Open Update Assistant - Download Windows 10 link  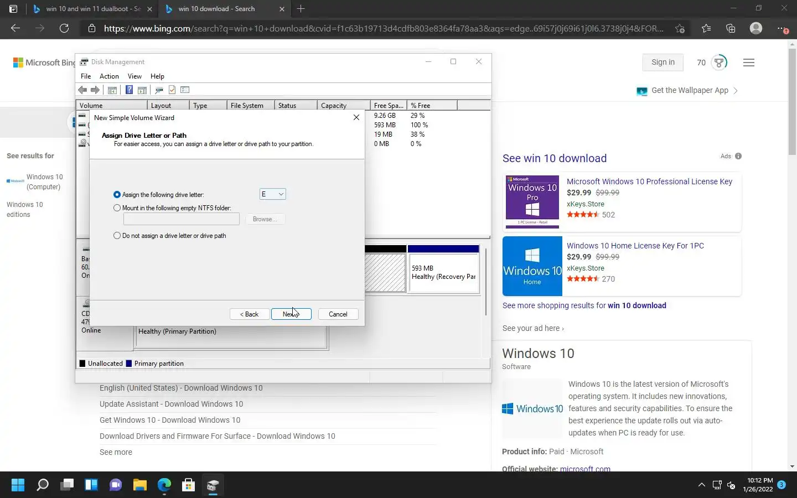(171, 404)
